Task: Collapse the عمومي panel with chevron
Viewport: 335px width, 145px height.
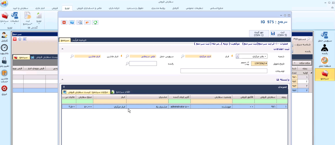Action: click(x=64, y=87)
